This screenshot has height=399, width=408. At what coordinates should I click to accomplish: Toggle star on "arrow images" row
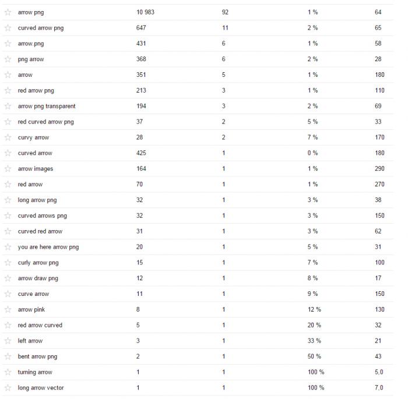(8, 168)
